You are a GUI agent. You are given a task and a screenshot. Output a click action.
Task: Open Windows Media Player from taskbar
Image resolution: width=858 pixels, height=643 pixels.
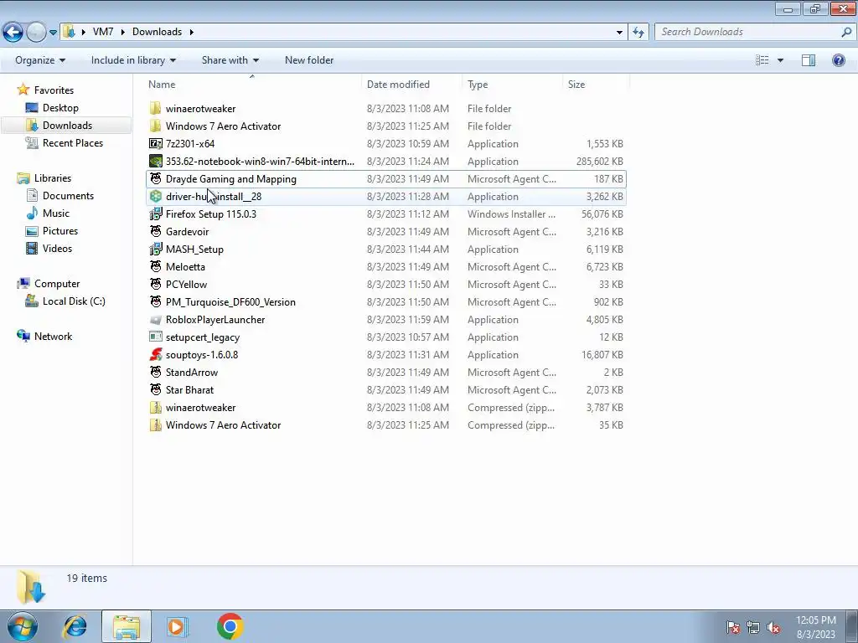[176, 626]
